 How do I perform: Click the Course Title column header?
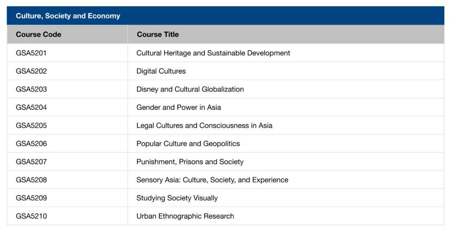coord(158,35)
